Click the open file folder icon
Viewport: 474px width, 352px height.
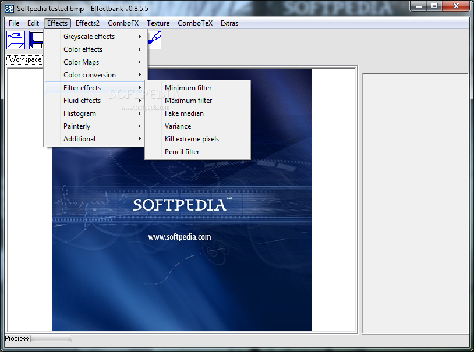click(16, 40)
